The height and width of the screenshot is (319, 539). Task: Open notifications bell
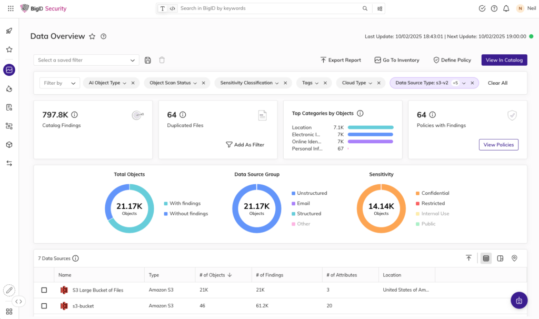[506, 8]
